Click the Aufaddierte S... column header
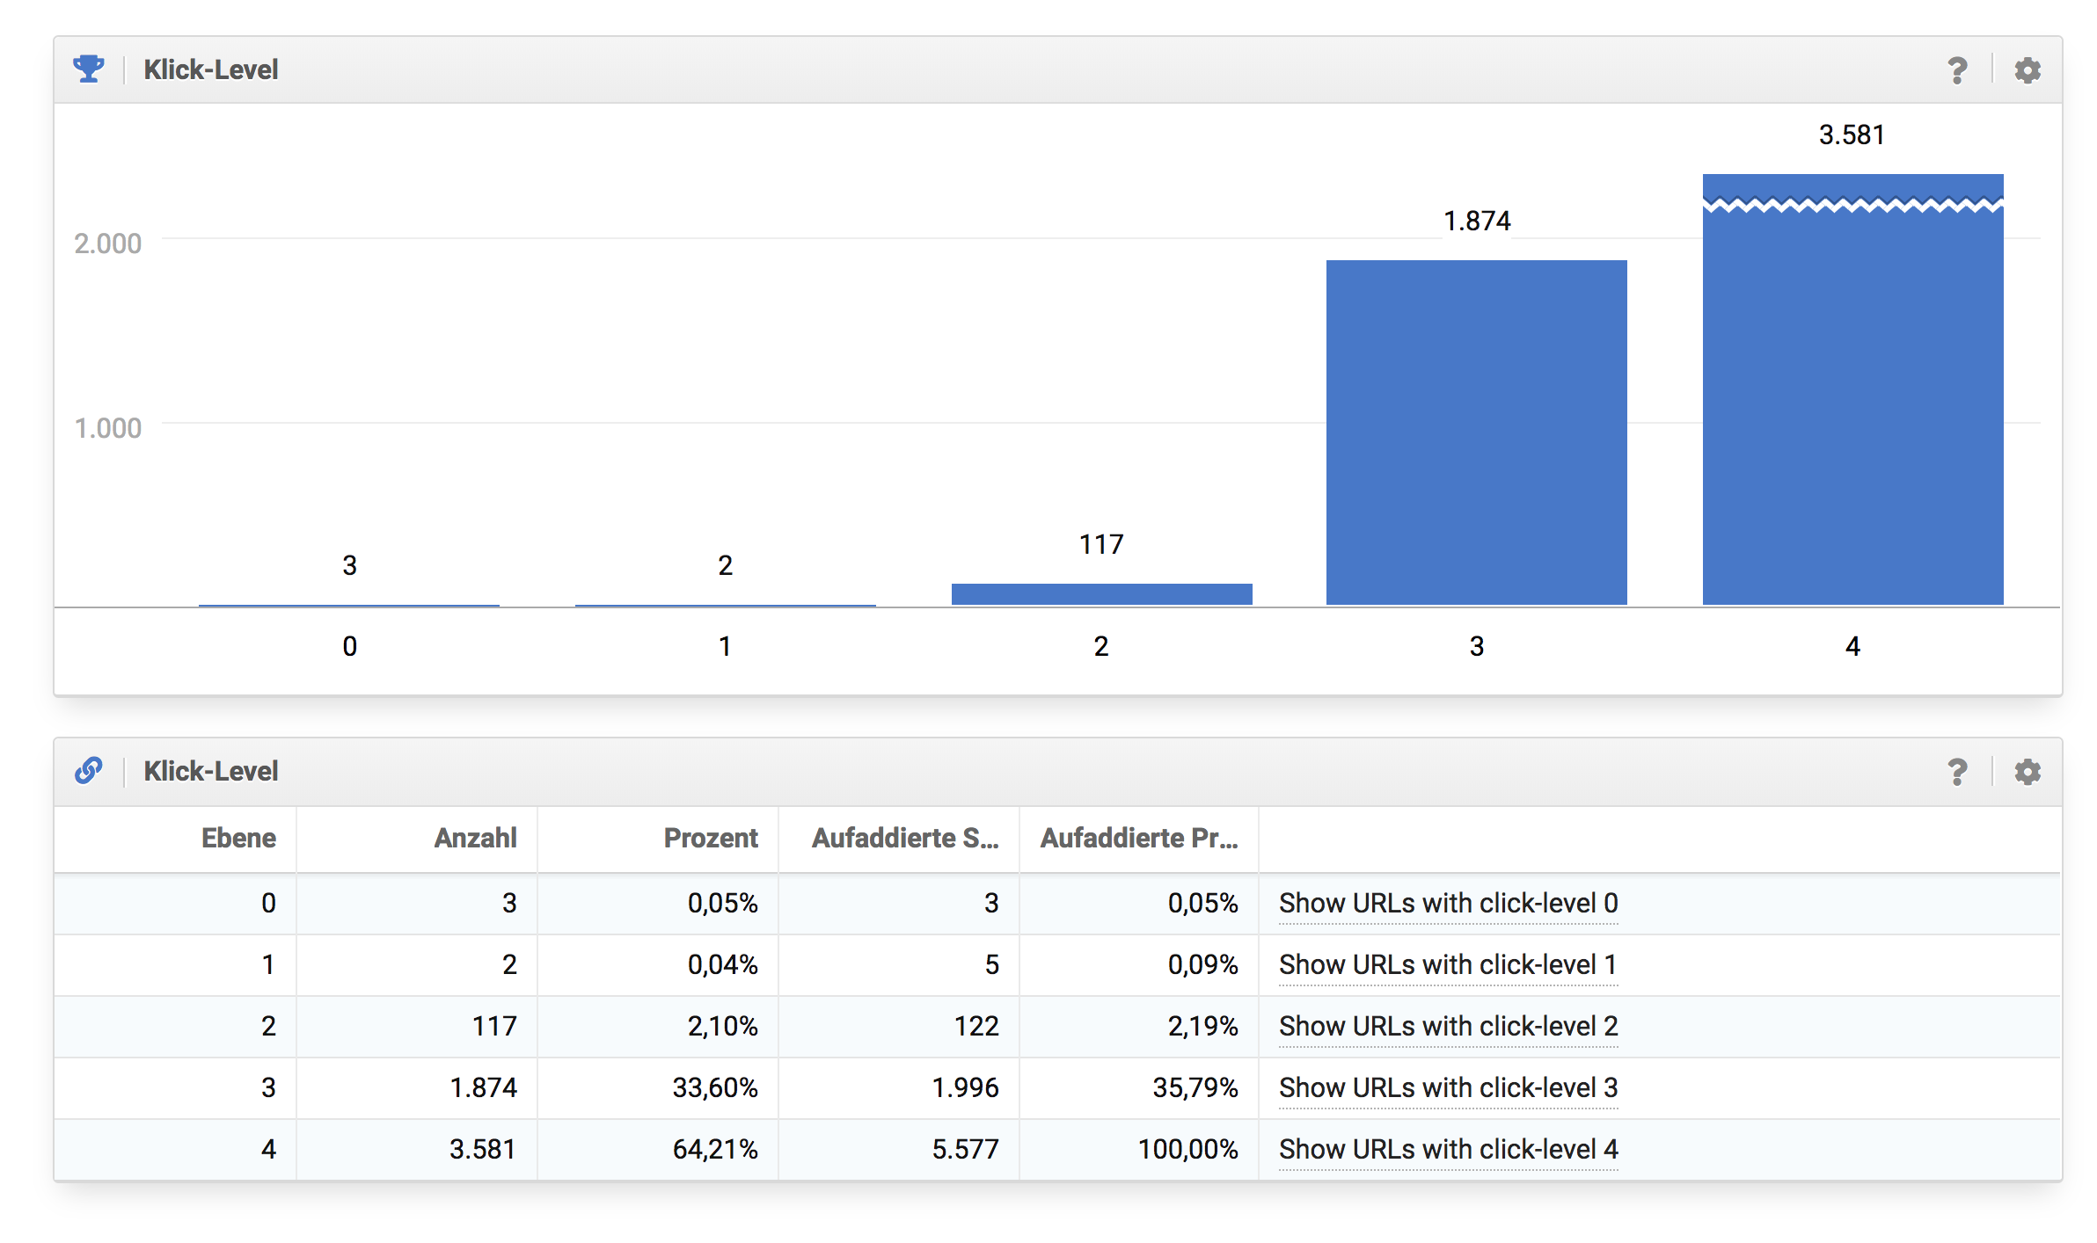Screen dimensions: 2097x1243 (x=904, y=838)
